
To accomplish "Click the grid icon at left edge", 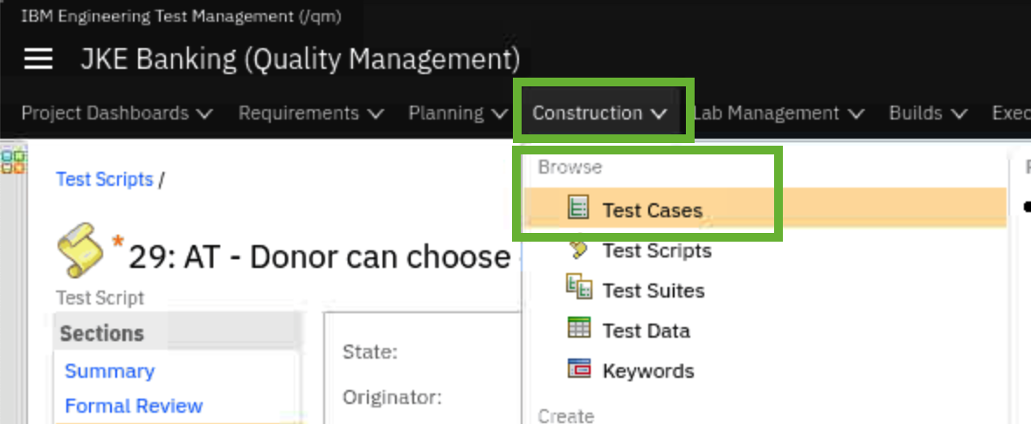I will [x=13, y=161].
